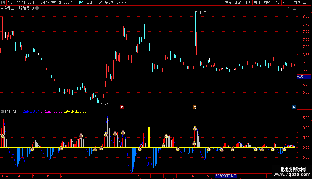
Task: Click the 农发种业(日线.前复权) title text
Action: (17, 8)
